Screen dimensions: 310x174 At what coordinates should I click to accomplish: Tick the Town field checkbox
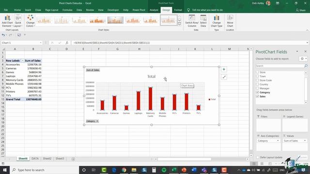257,76
